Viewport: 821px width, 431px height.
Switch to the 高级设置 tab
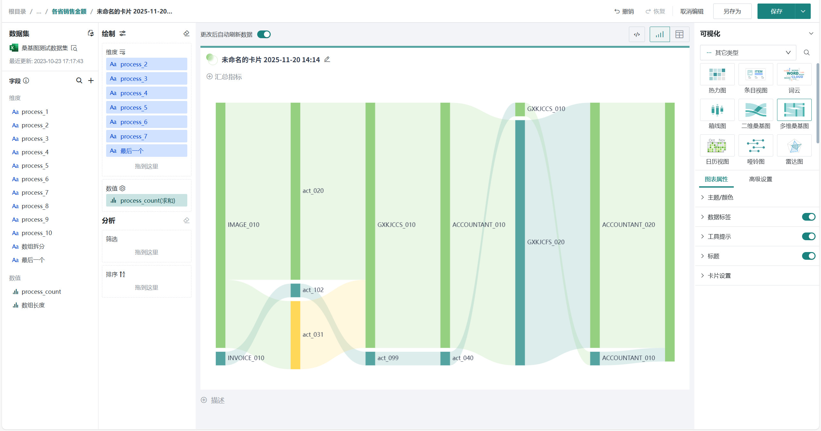tap(760, 179)
